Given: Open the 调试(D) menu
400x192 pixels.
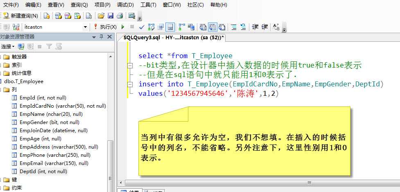Looking at the screenshot, I should (125, 5).
